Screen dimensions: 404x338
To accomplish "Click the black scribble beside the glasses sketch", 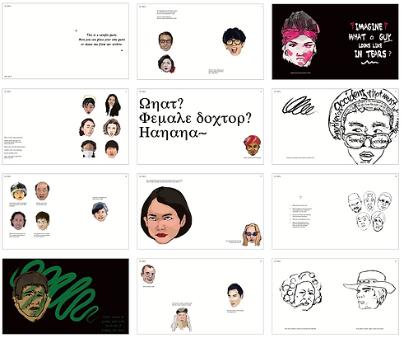I will pos(300,106).
